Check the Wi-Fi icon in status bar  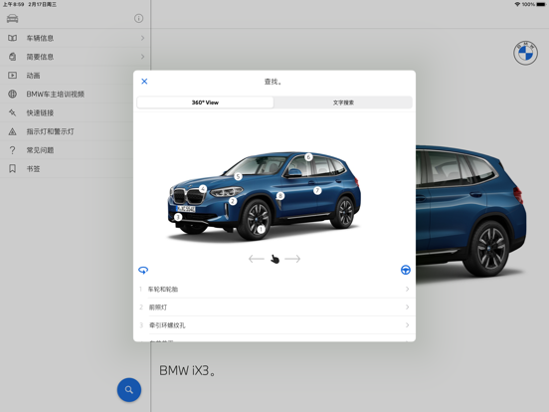(x=517, y=4)
